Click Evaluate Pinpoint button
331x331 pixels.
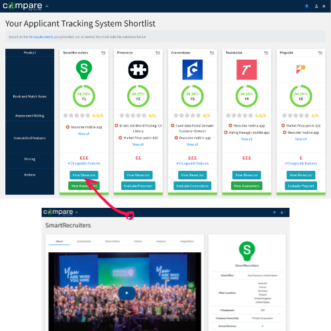point(301,186)
